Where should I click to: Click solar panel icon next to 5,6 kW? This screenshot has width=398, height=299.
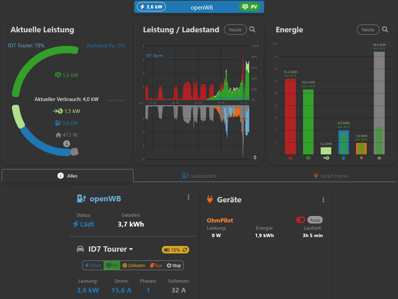58,75
